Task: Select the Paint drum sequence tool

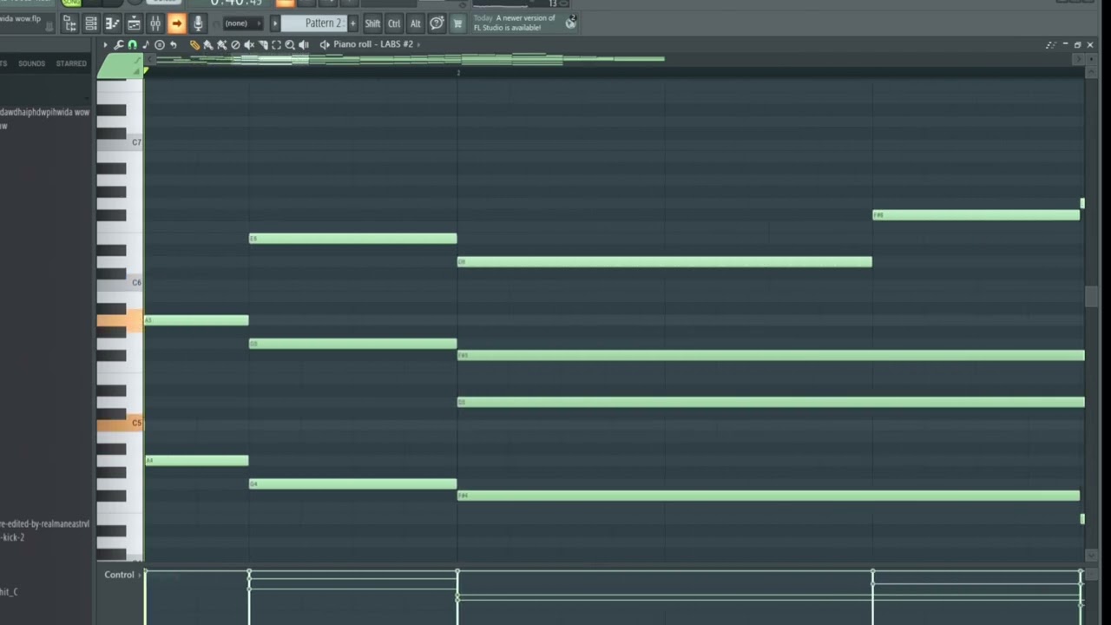Action: coord(222,44)
